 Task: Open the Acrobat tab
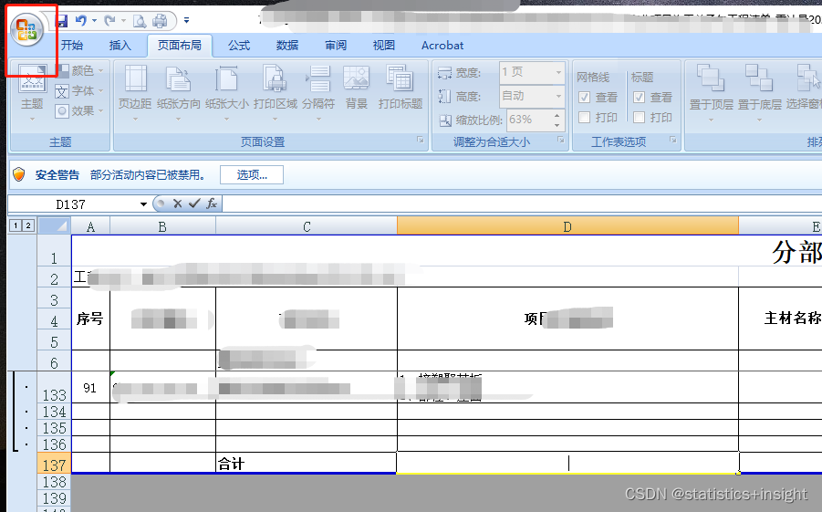[442, 46]
